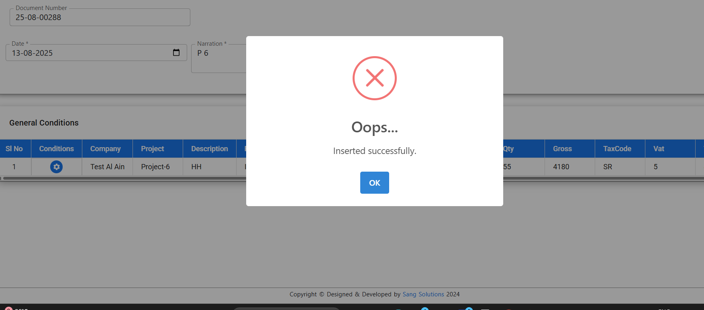
Task: Click the Conditions gear icon in row 1
Action: [56, 167]
